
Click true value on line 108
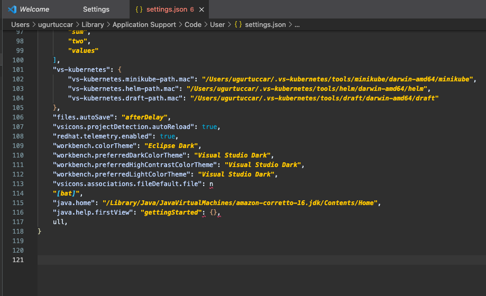point(167,136)
